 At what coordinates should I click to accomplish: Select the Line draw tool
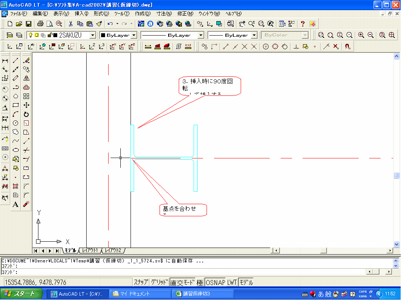click(16, 61)
